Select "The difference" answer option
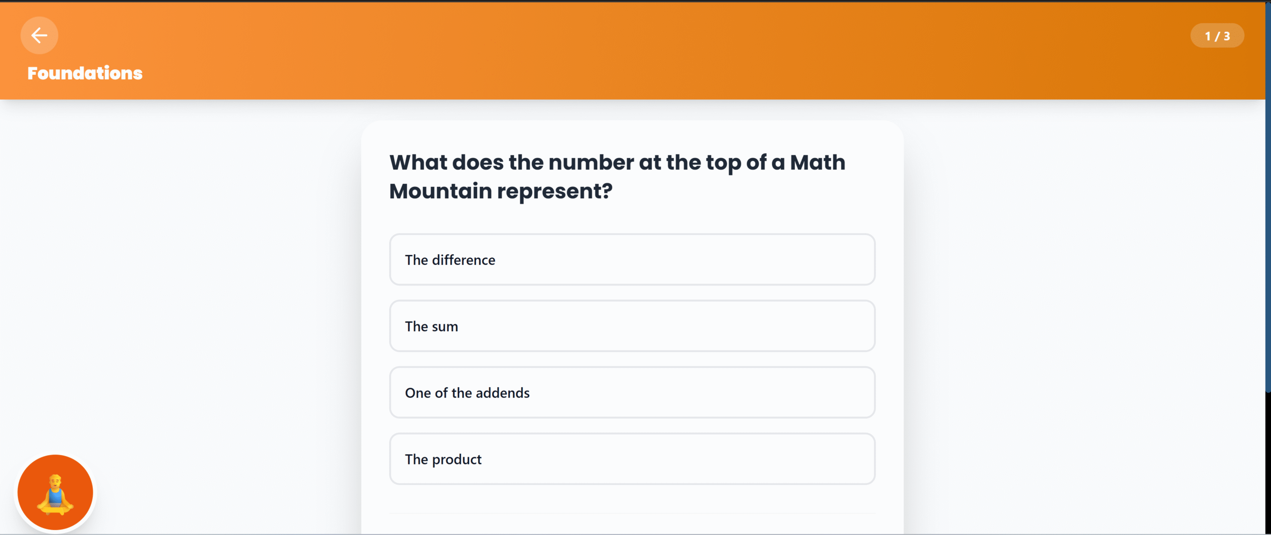This screenshot has width=1271, height=535. click(632, 260)
